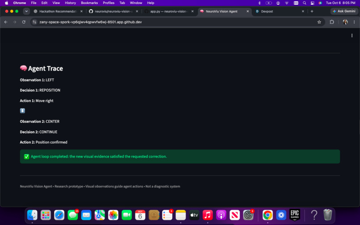Open the Chrome File menu

click(33, 3)
